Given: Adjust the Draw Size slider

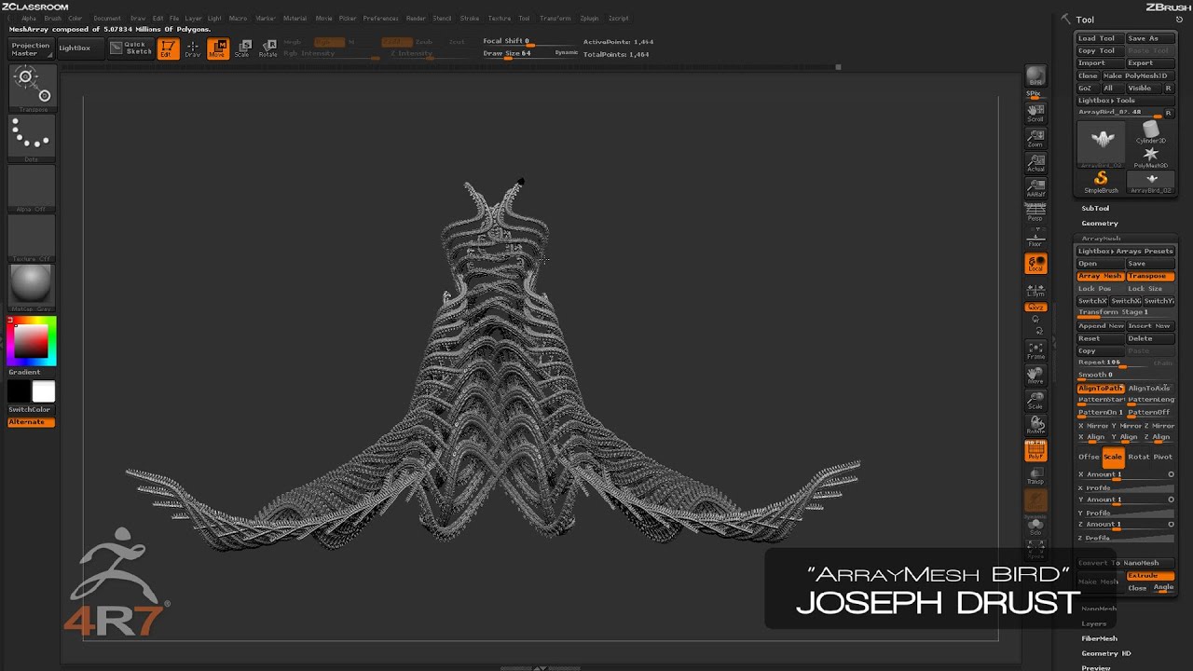Looking at the screenshot, I should (531, 53).
